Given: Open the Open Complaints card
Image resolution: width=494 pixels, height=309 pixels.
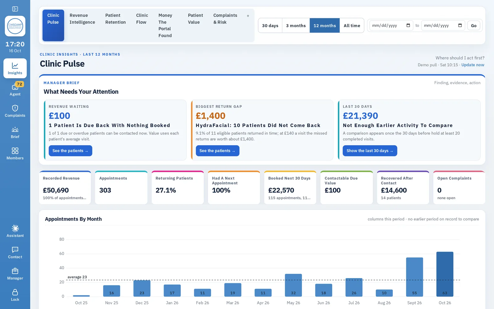Looking at the screenshot, I should pyautogui.click(x=459, y=188).
